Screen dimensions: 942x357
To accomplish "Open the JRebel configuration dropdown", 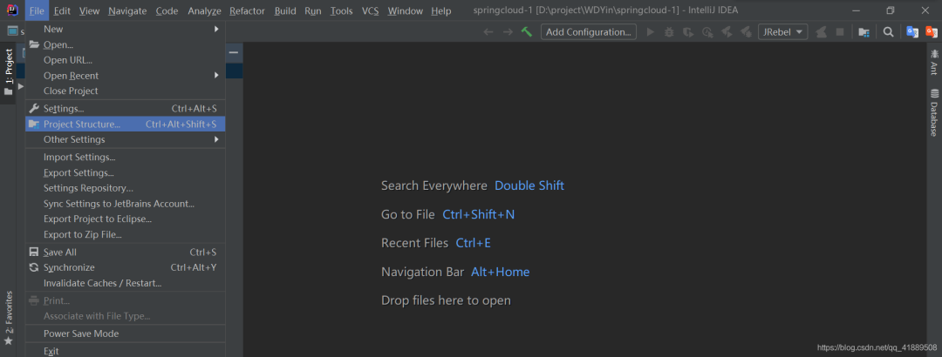I will [x=782, y=32].
